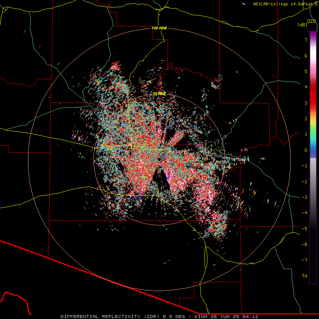Click the positive 4 scale value
The width and height of the screenshot is (319, 319).
[x=306, y=87]
